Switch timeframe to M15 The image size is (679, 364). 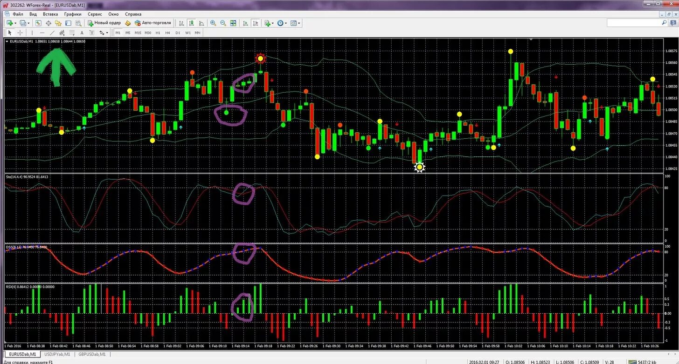click(x=138, y=33)
